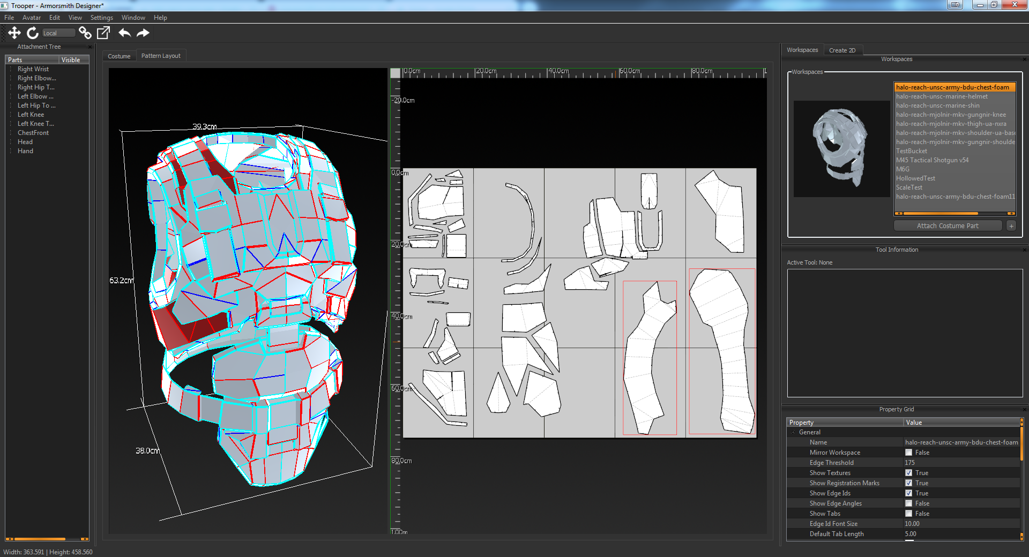Enable the Mirror Workspace checkbox

point(908,453)
